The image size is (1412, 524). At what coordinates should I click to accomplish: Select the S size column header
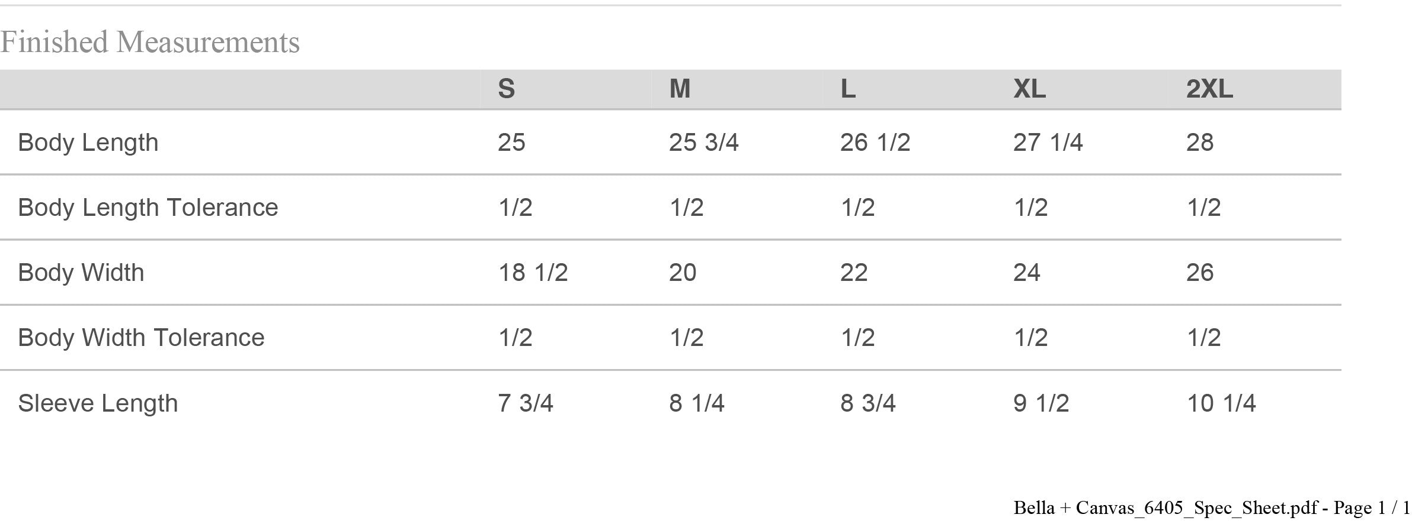coord(506,89)
